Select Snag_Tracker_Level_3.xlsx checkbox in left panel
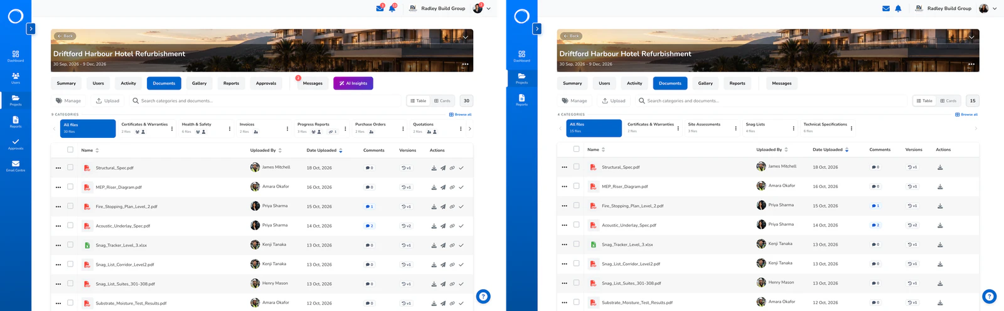Image resolution: width=1004 pixels, height=311 pixels. [x=70, y=245]
